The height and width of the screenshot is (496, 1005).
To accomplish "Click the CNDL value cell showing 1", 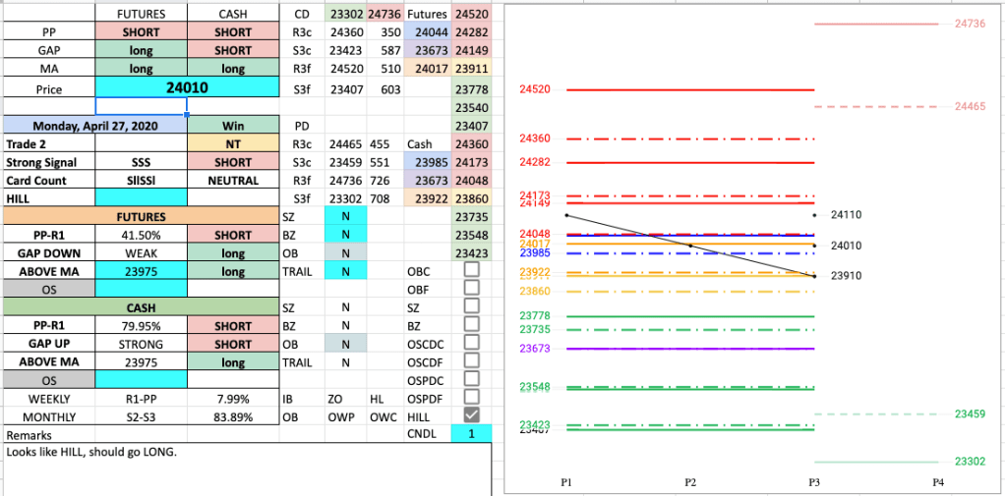I will [471, 434].
